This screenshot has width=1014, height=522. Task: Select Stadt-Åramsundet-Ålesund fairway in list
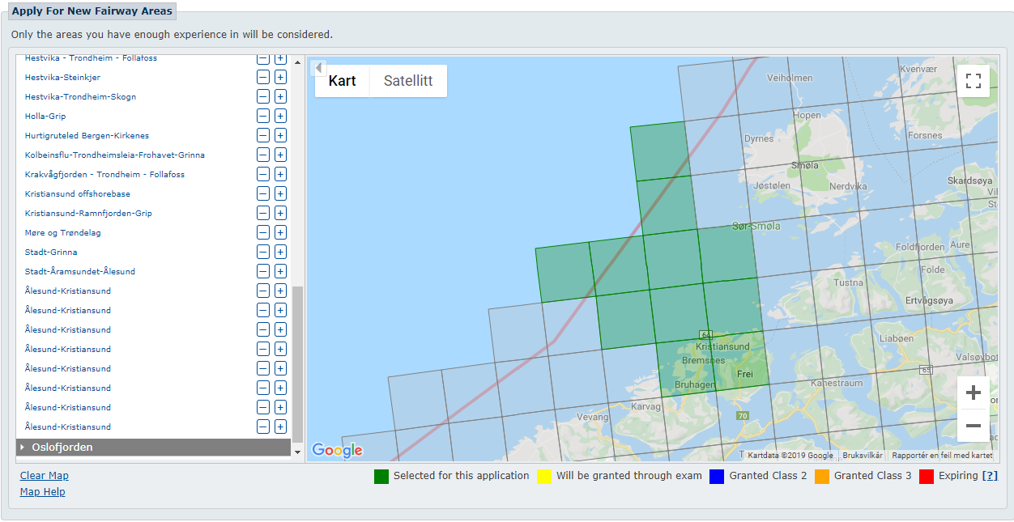(80, 272)
